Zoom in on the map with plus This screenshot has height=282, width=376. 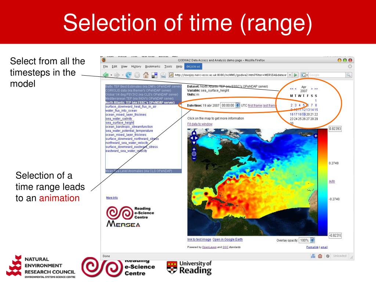tap(194, 149)
